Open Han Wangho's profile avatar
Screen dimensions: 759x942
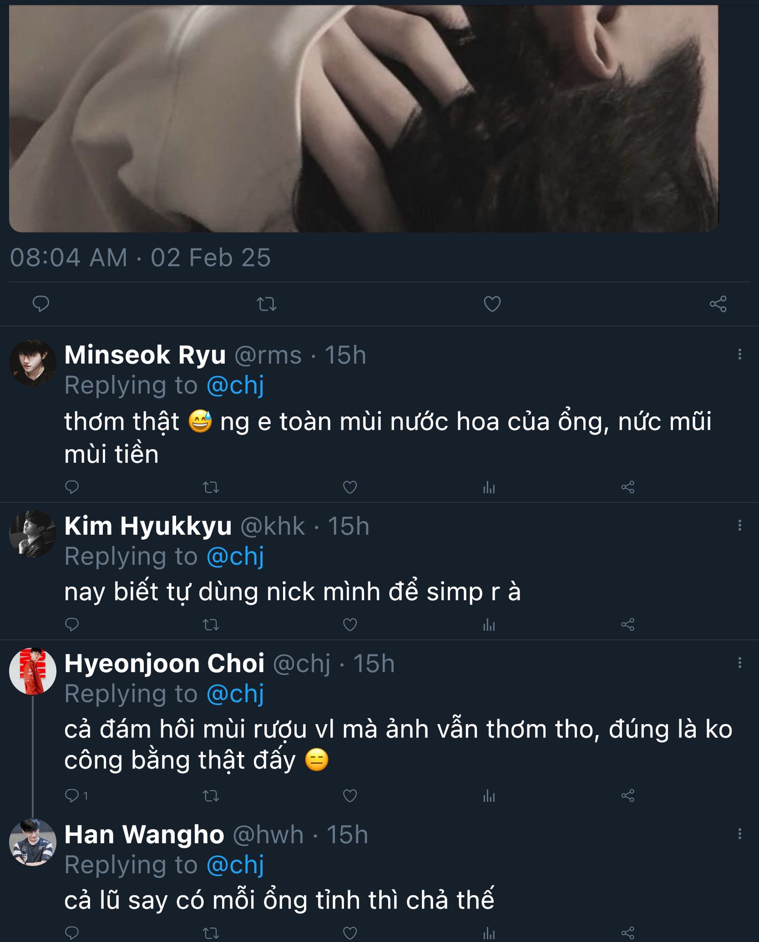click(x=32, y=842)
